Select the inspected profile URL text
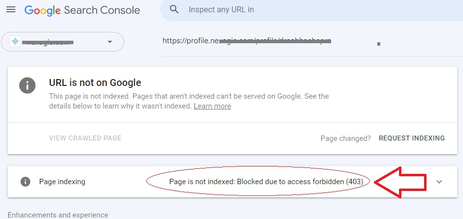463x219 pixels. point(247,41)
